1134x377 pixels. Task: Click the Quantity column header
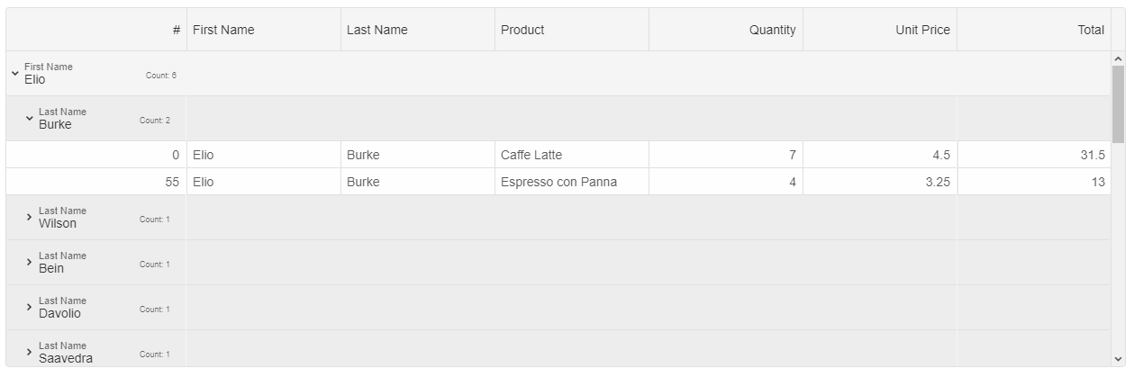[726, 30]
